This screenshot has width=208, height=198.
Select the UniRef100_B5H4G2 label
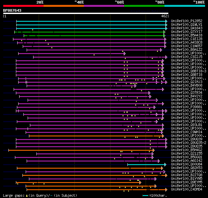(x=187, y=150)
